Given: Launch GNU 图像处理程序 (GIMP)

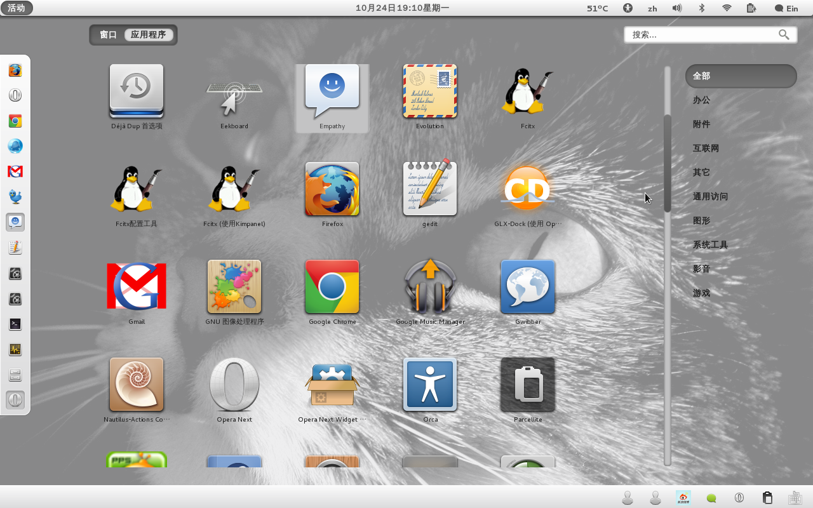Looking at the screenshot, I should coord(234,287).
